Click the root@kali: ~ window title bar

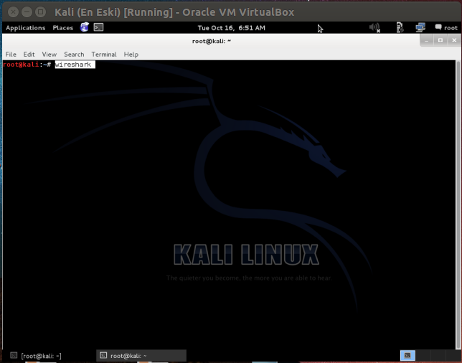(x=211, y=41)
